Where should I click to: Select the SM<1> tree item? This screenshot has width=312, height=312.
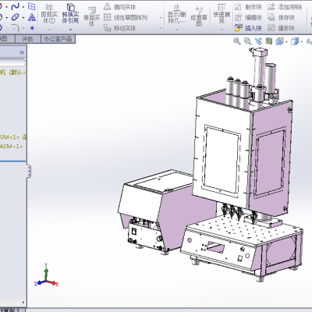tap(13, 137)
